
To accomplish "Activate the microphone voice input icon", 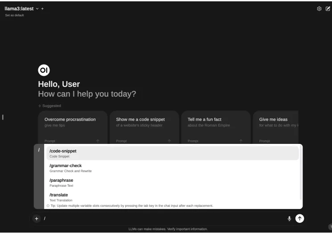I will [x=289, y=218].
